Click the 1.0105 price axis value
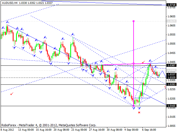Viewport: 177px width, 132px height. pyautogui.click(x=171, y=117)
